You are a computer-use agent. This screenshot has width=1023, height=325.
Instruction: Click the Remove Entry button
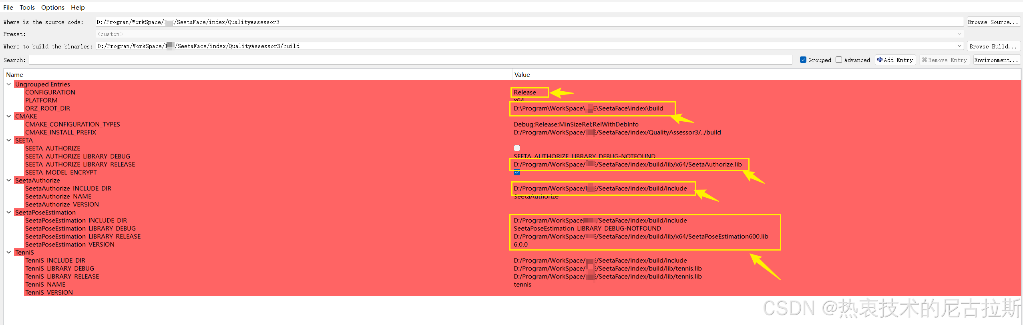pos(944,60)
